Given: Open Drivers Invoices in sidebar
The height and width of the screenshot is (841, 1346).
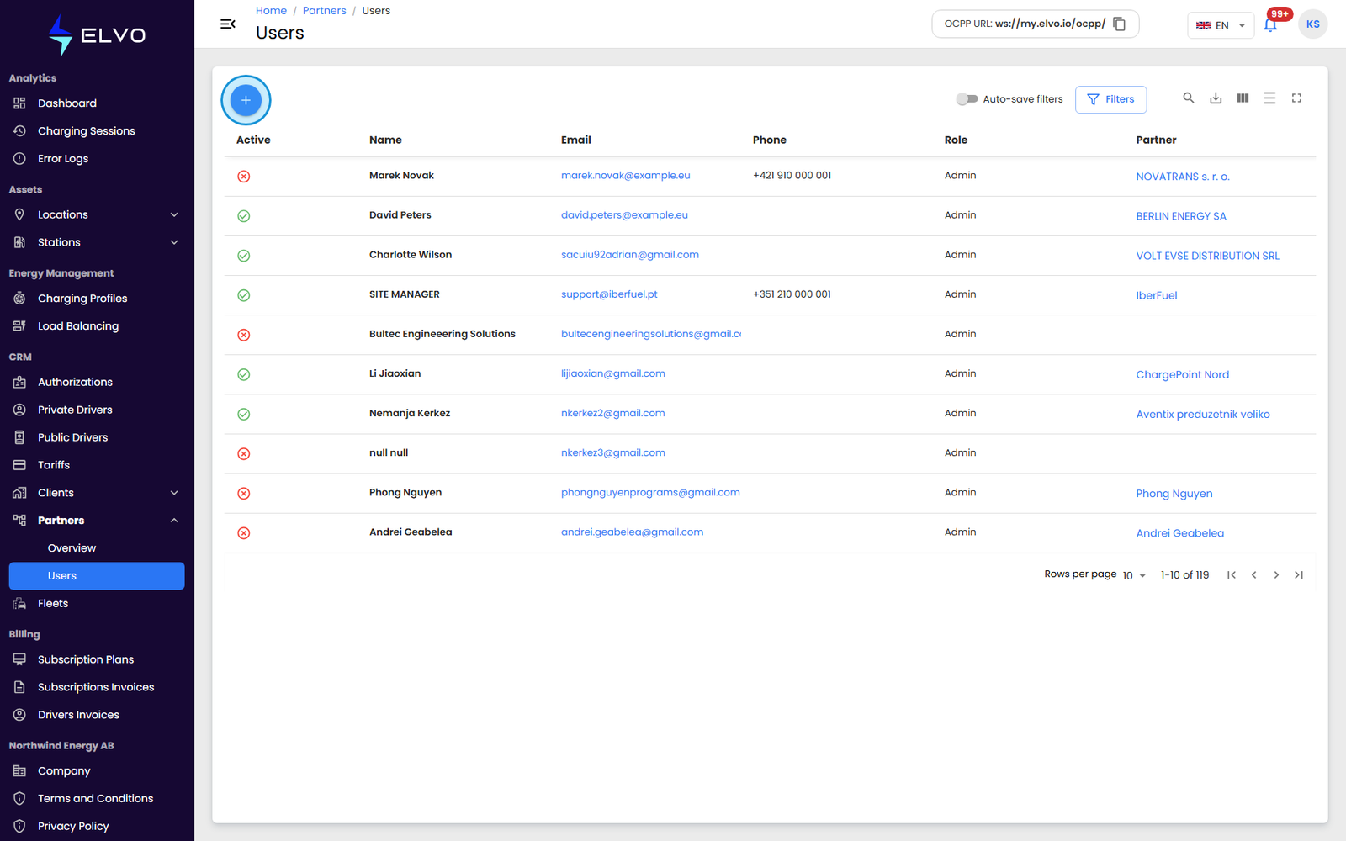Looking at the screenshot, I should tap(97, 715).
